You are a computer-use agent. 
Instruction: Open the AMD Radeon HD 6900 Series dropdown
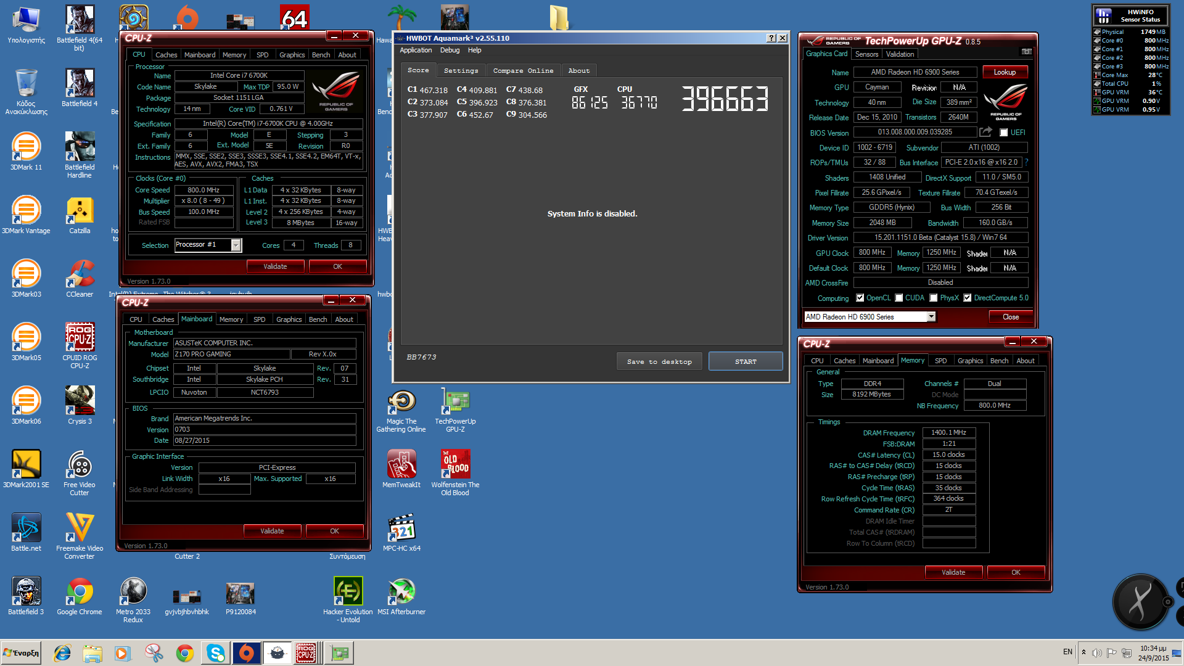click(931, 317)
